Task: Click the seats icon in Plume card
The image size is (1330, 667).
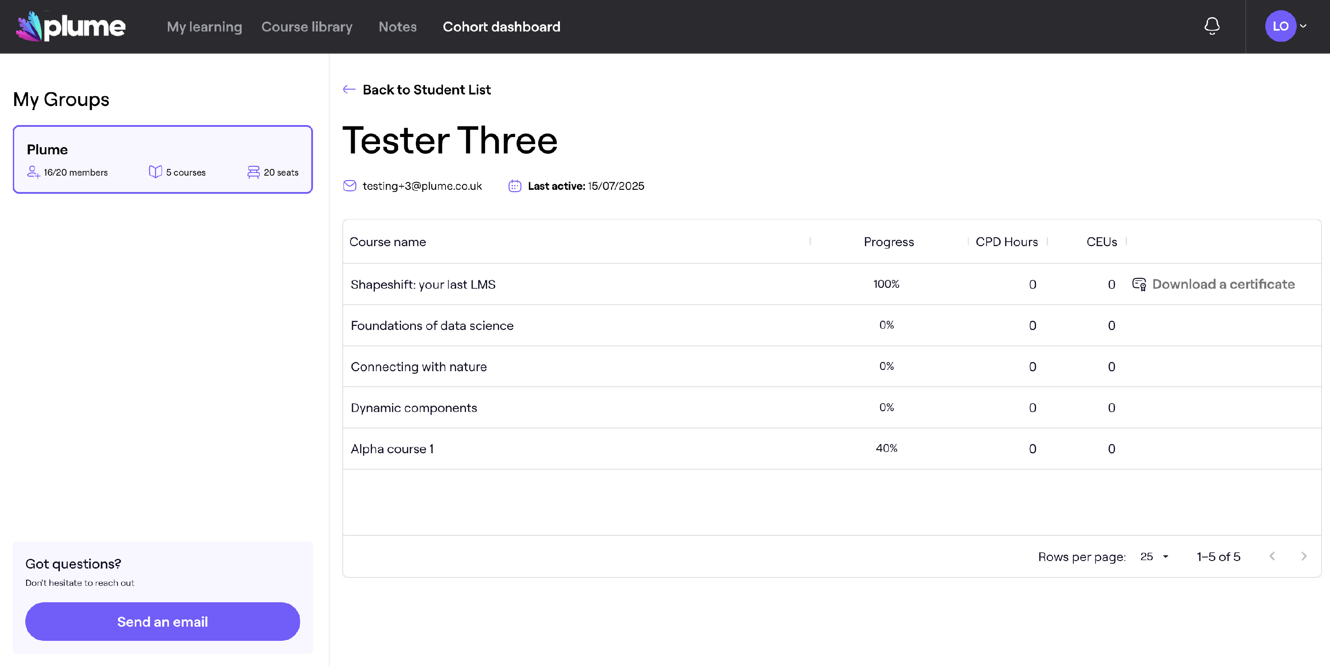Action: tap(253, 172)
